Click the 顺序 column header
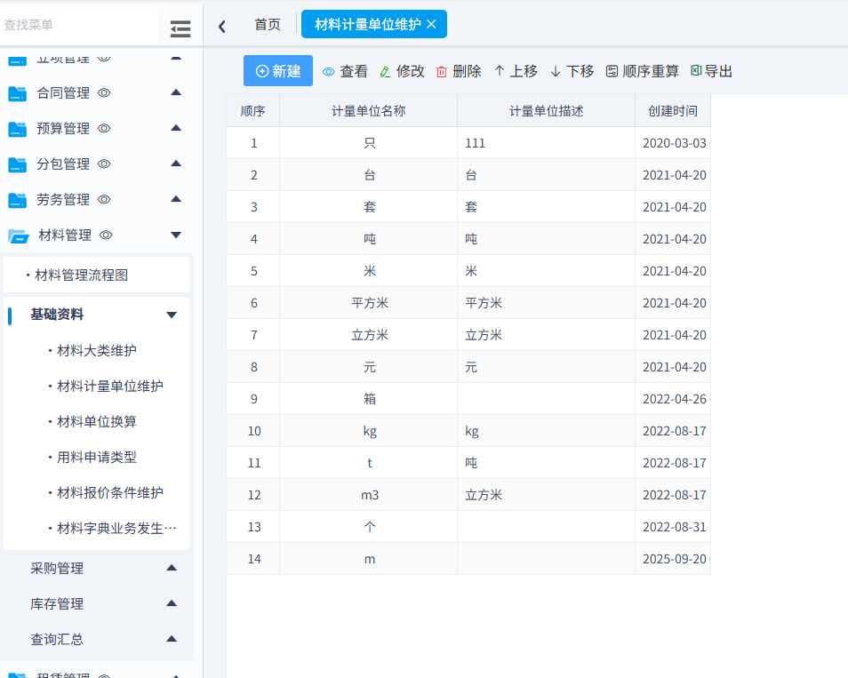Viewport: 848px width, 678px height. [252, 111]
